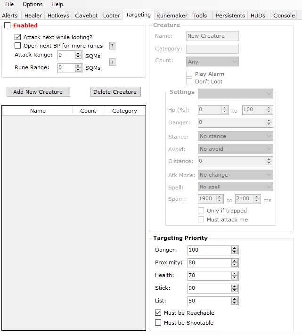
Task: Tick the Must attack me checkbox
Action: tap(201, 220)
